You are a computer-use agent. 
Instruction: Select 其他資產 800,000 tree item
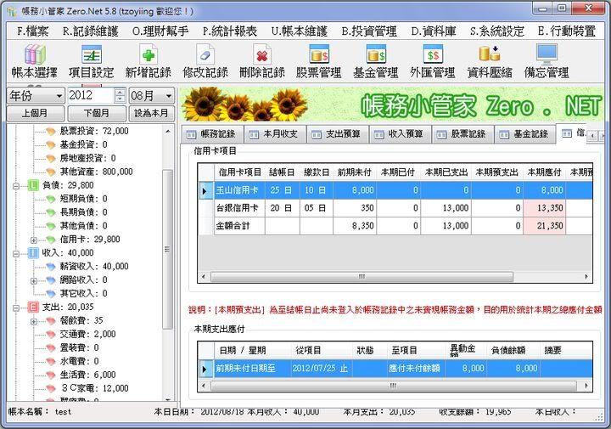coord(96,172)
